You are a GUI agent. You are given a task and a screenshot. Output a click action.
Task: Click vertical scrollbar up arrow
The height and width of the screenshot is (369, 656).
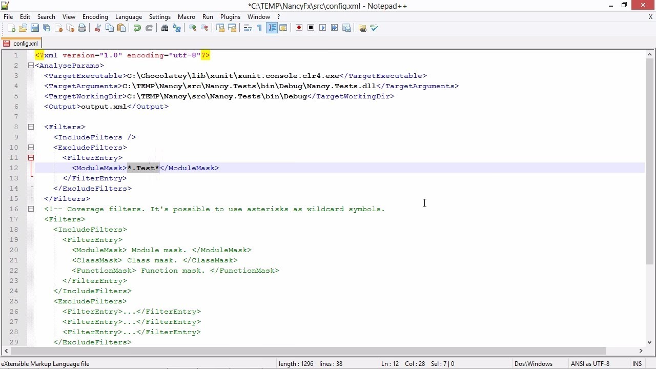(650, 54)
